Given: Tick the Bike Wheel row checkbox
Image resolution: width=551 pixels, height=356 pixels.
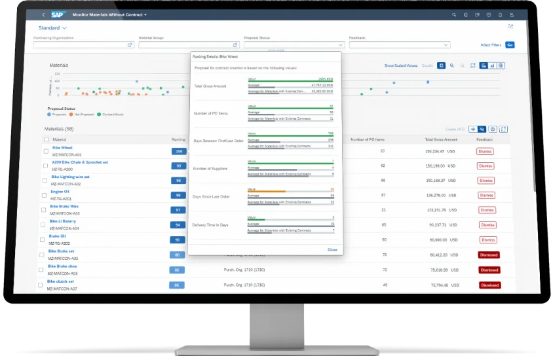Looking at the screenshot, I should click(45, 151).
